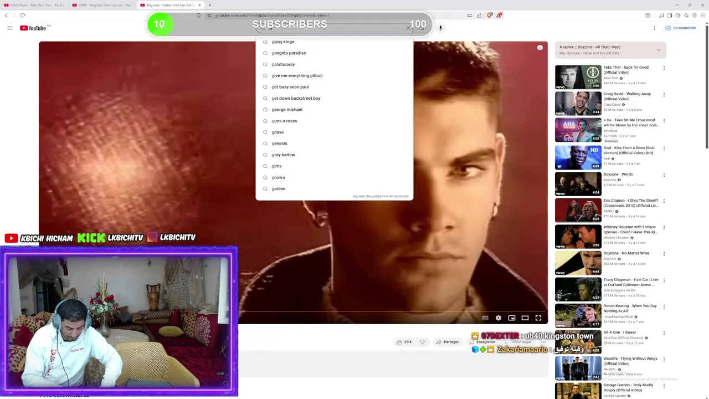Like the video showing 25 k
709x399 pixels.
click(404, 342)
